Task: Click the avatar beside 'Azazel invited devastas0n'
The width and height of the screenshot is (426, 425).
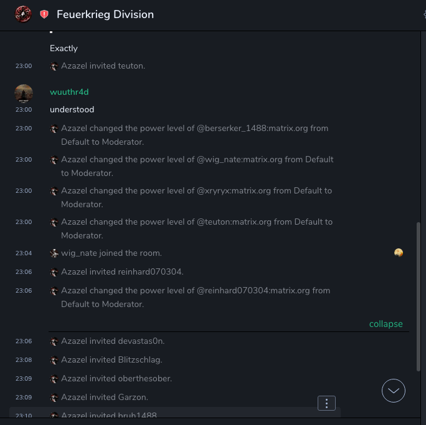Action: click(x=54, y=341)
